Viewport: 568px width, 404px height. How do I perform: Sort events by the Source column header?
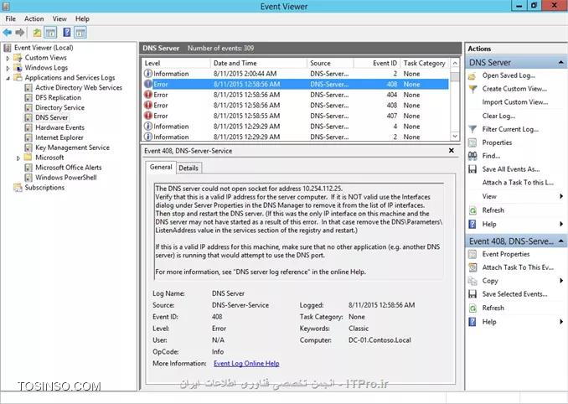330,63
